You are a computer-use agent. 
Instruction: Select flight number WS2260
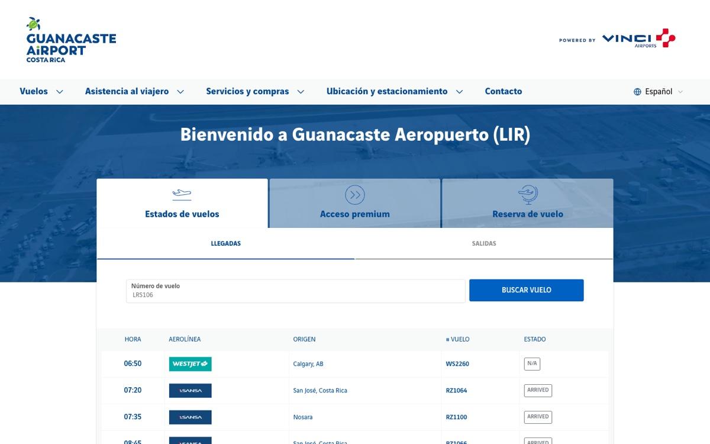(457, 364)
